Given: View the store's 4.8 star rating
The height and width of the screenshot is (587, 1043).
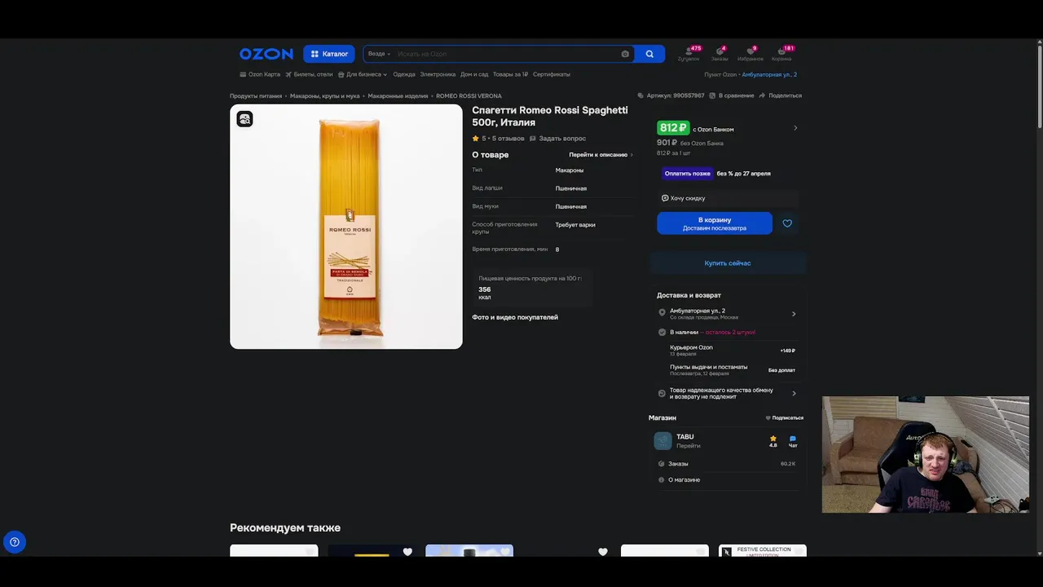Looking at the screenshot, I should tap(773, 441).
